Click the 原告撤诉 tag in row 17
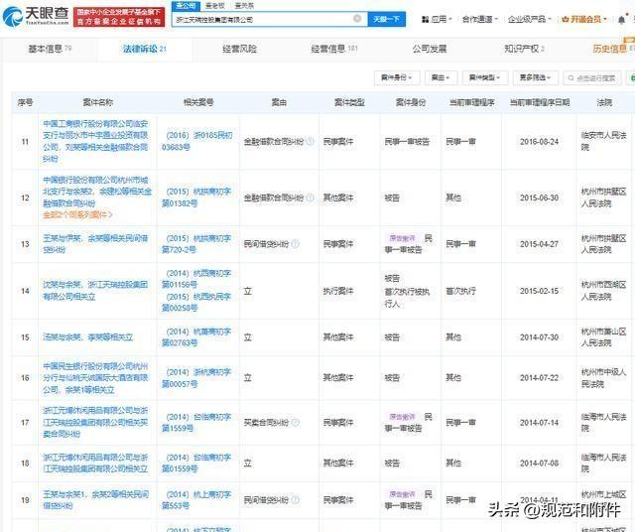 pos(402,417)
